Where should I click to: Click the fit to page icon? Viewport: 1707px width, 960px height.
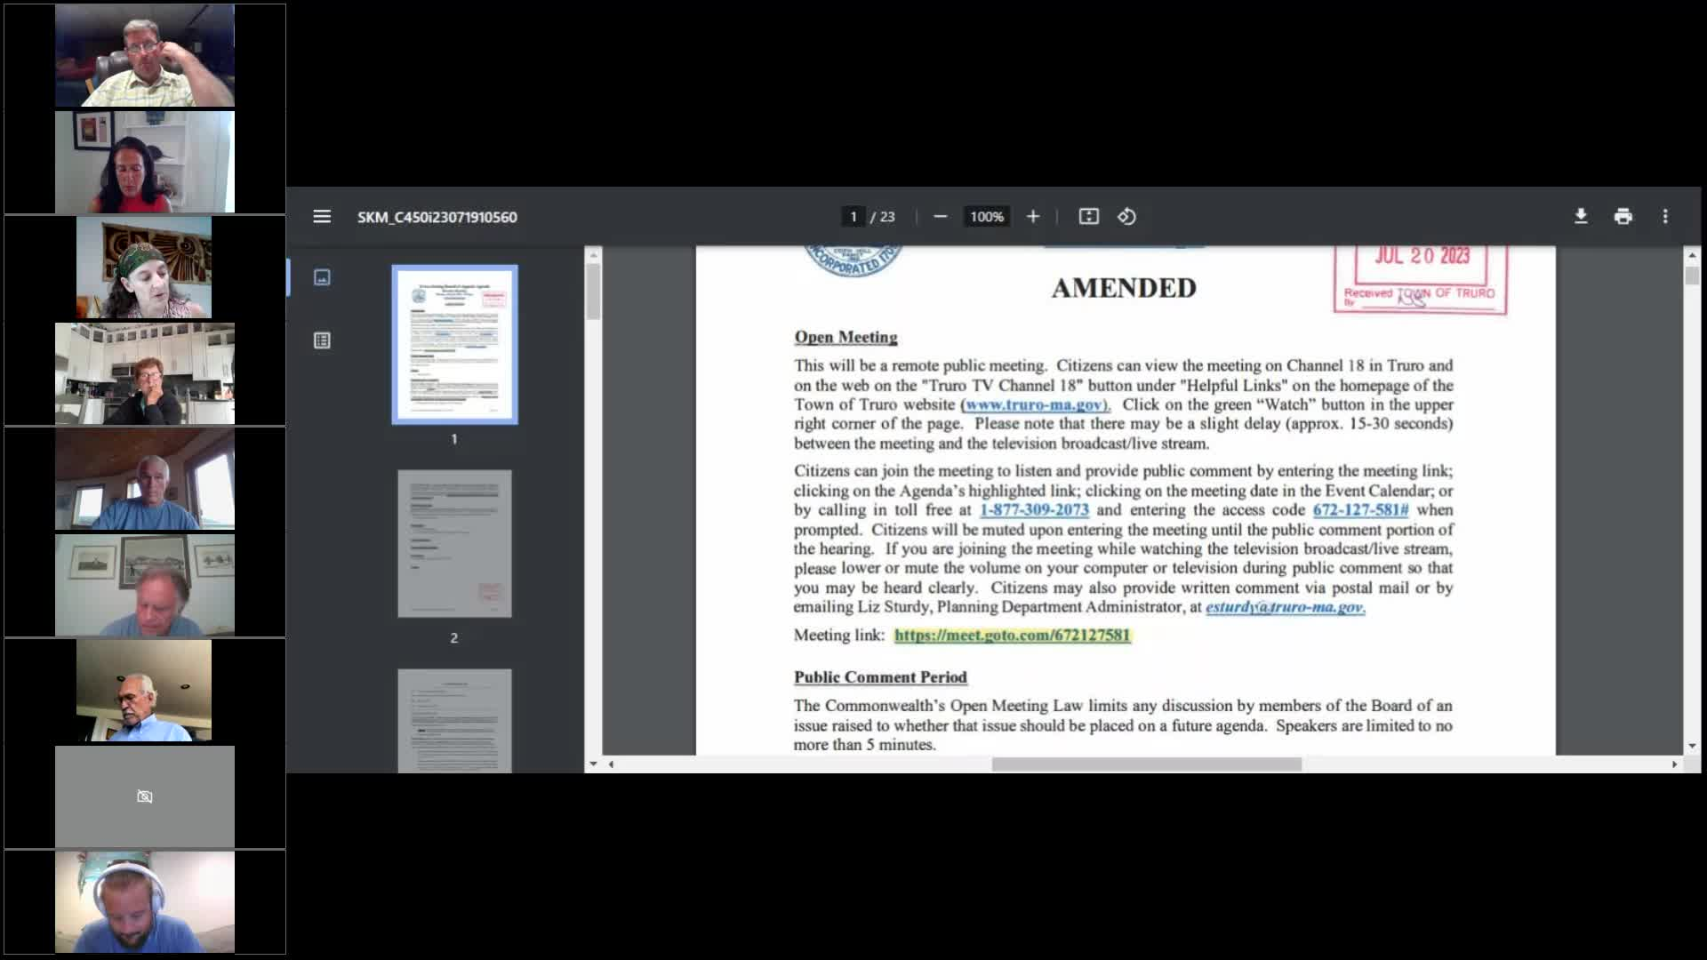click(1088, 217)
